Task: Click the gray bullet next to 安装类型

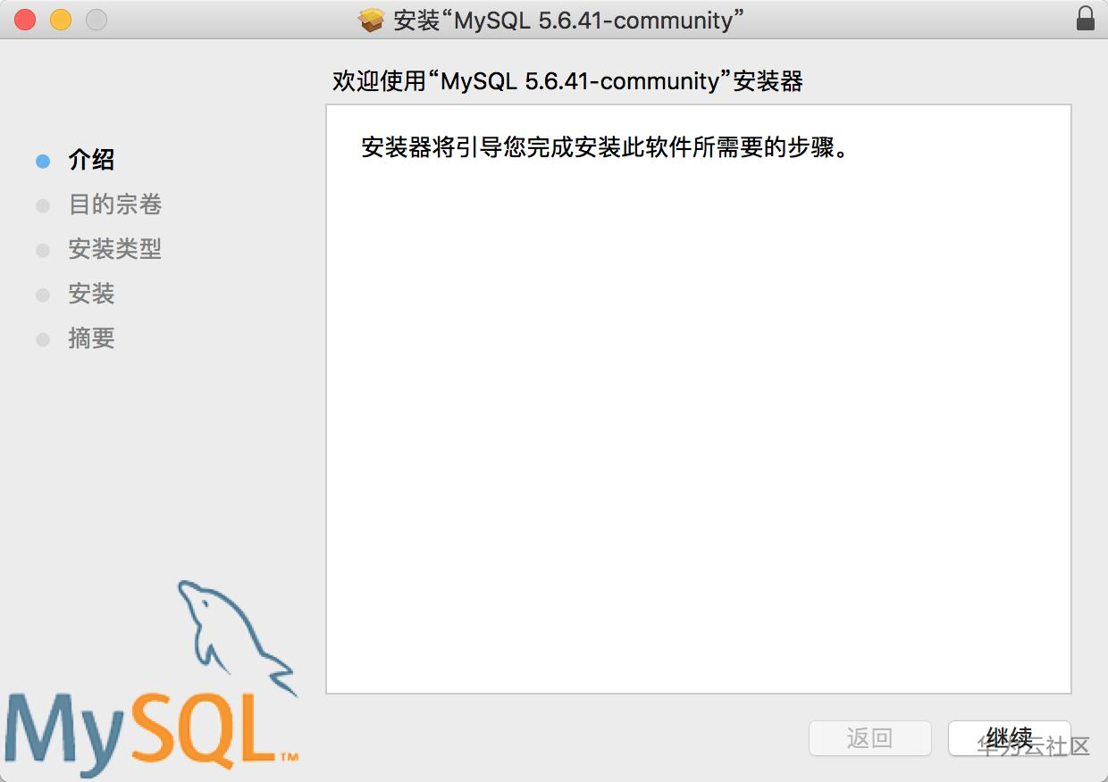Action: pos(43,251)
